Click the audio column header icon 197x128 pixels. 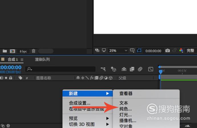pos(2,78)
